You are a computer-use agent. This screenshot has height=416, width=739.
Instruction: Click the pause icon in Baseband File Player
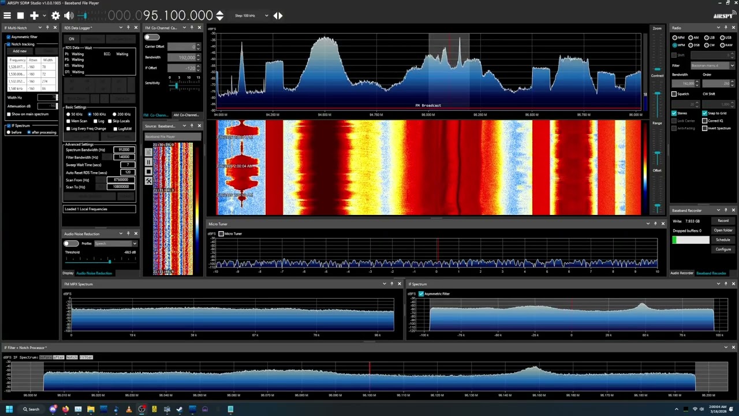tap(148, 162)
